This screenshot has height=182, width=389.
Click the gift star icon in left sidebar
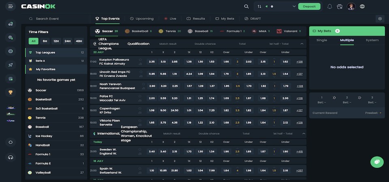(11, 79)
